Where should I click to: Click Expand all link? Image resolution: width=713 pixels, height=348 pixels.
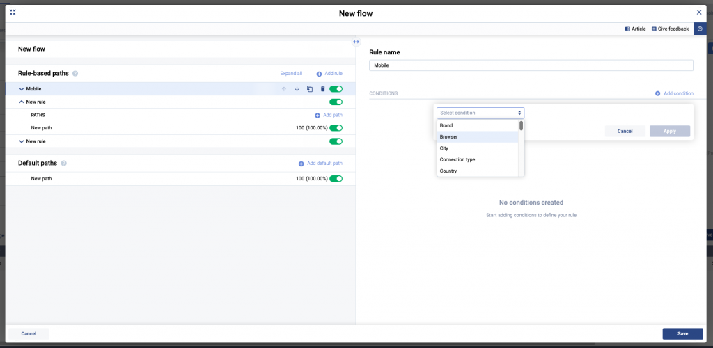point(291,74)
